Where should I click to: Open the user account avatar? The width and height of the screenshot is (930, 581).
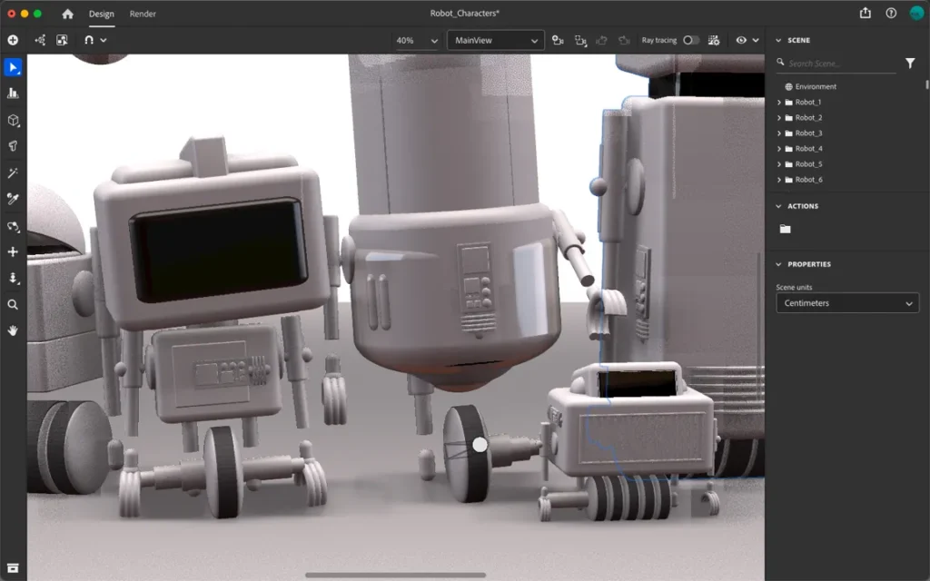tap(916, 13)
